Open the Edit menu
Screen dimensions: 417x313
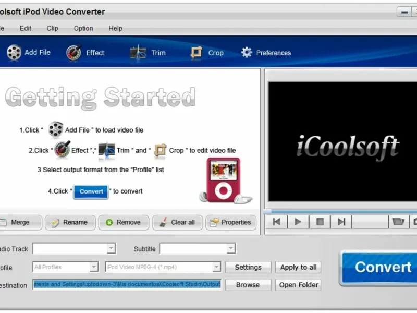tap(26, 28)
